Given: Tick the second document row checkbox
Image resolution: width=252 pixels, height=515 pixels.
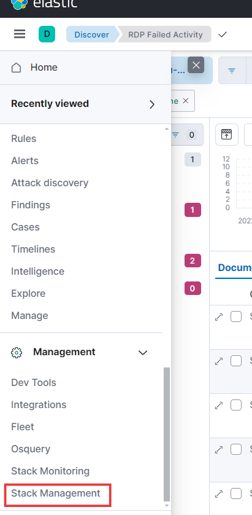Looking at the screenshot, I should pos(236,361).
